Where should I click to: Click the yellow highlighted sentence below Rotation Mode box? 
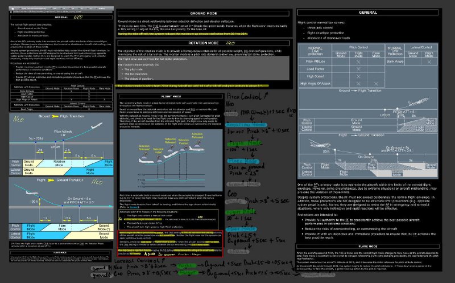192,86
